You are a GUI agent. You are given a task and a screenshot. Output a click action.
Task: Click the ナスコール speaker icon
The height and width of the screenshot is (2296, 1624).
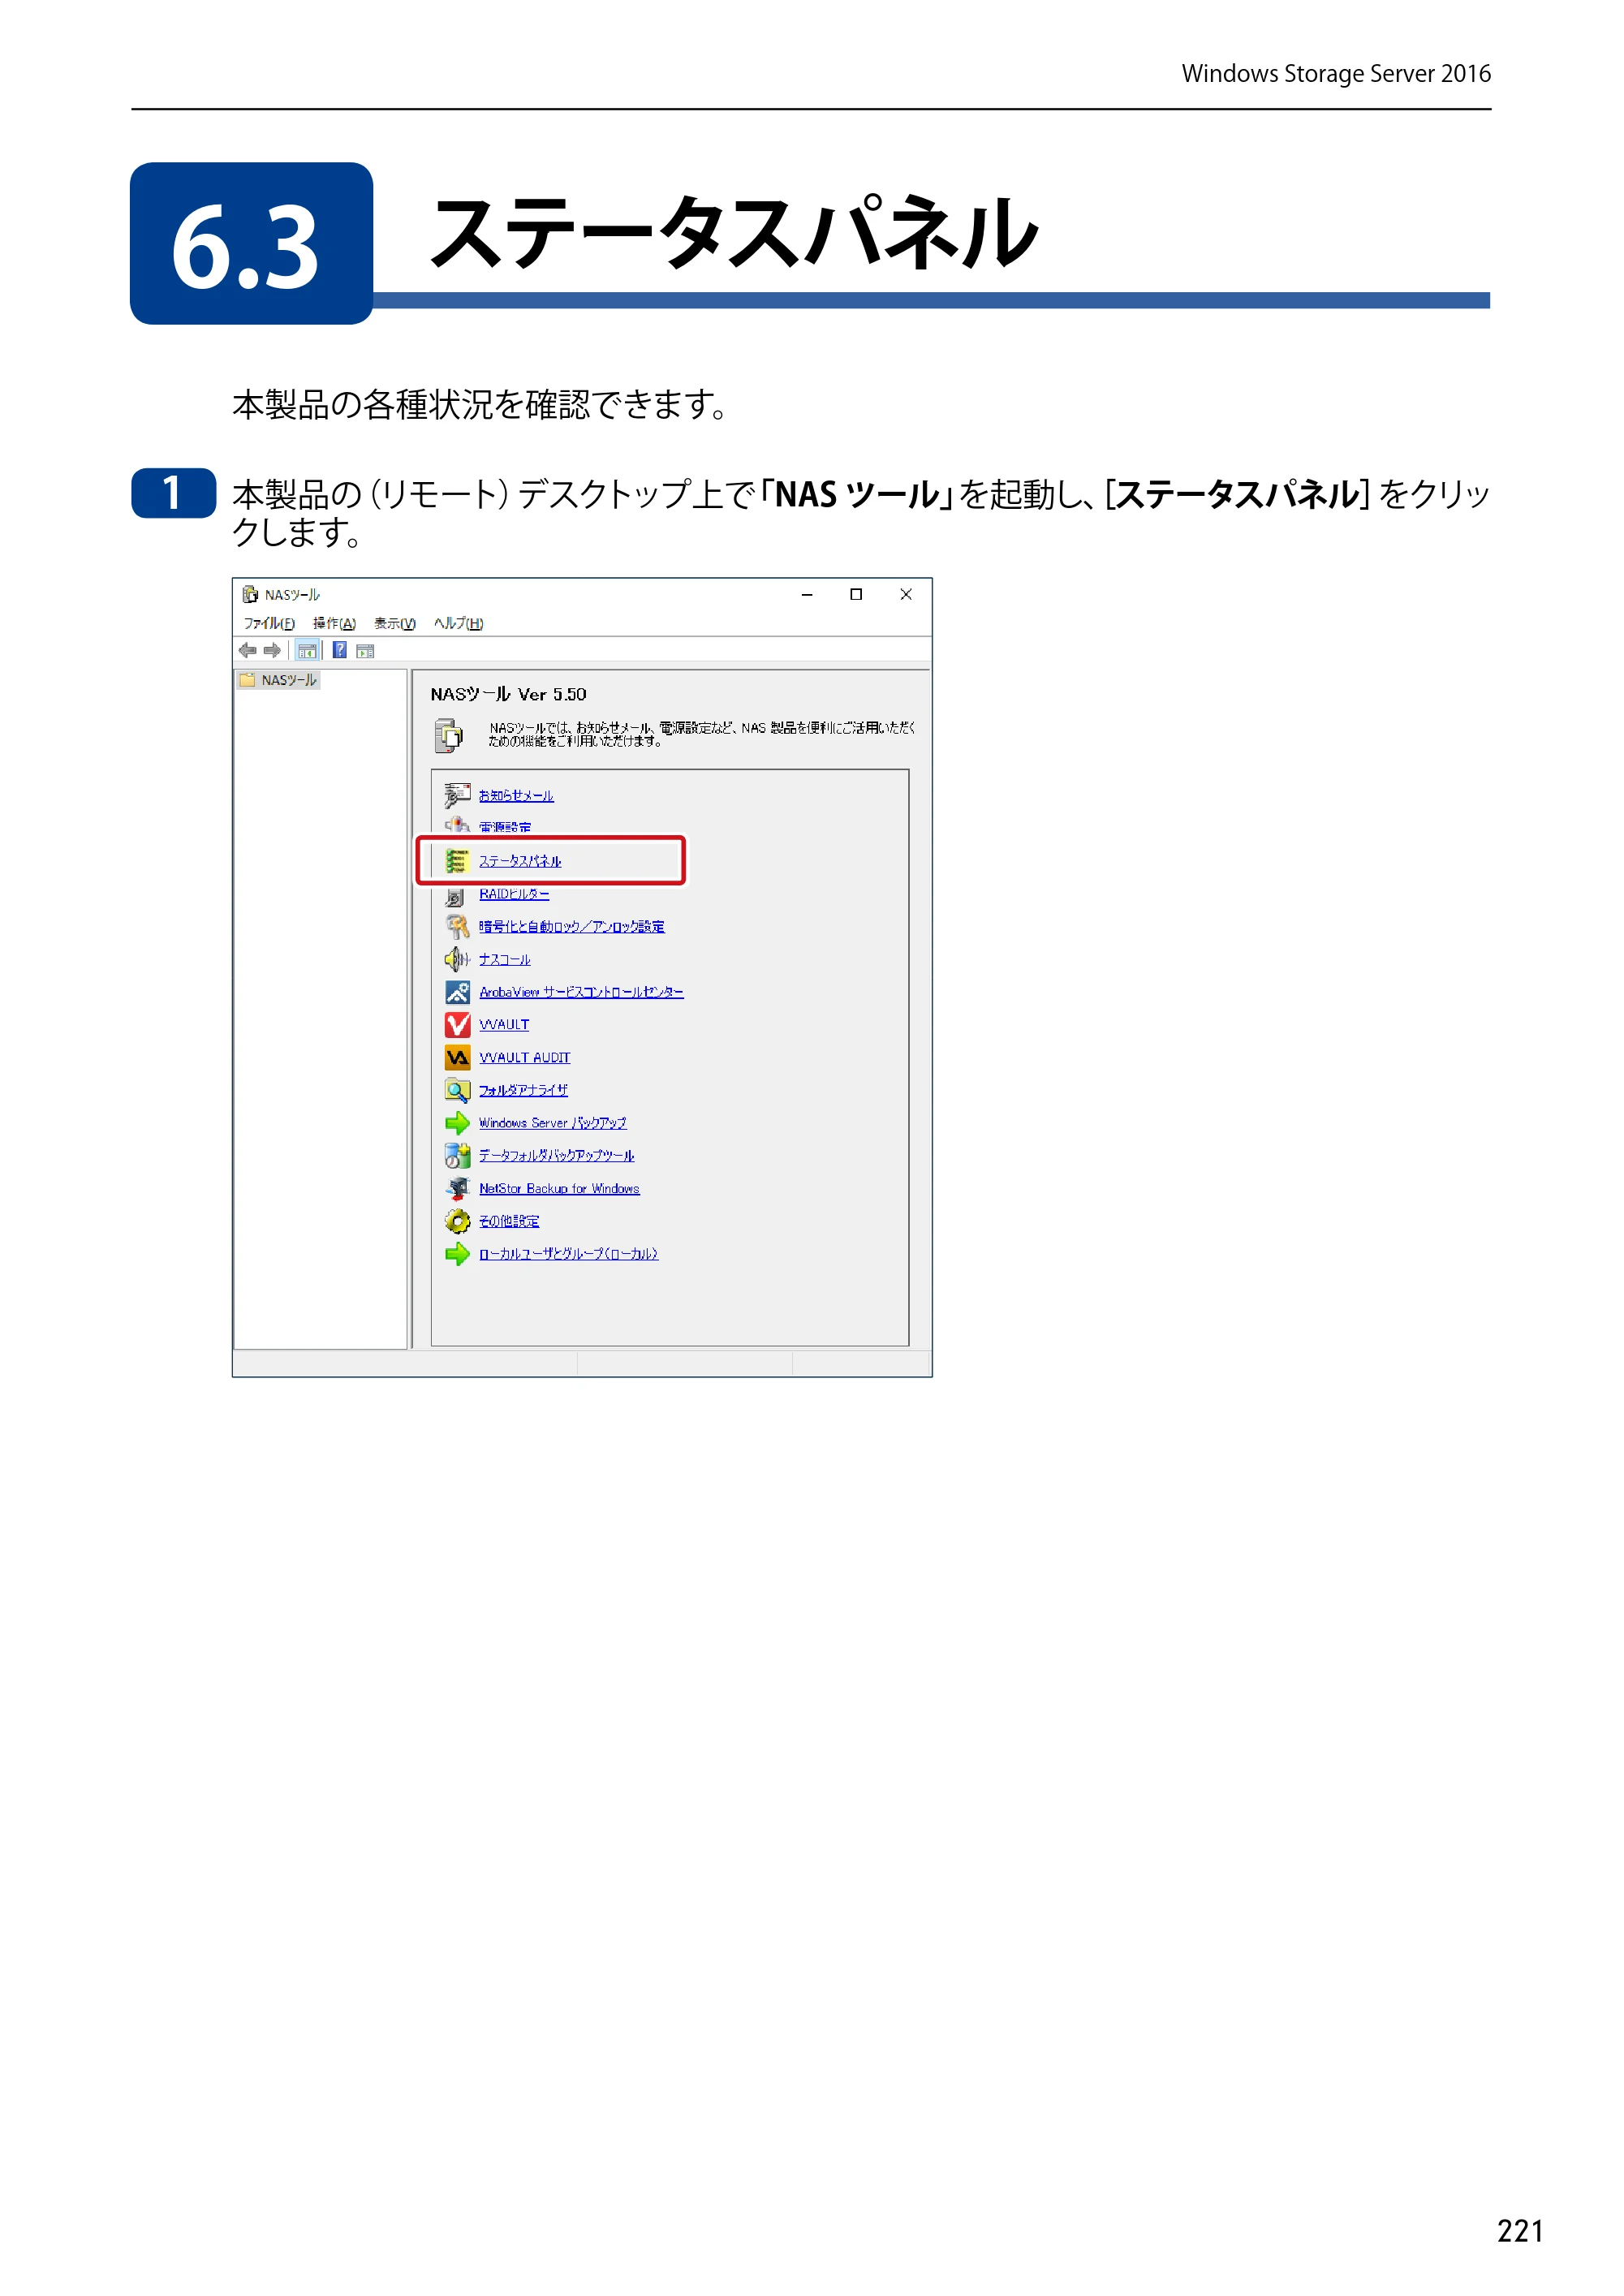(457, 959)
